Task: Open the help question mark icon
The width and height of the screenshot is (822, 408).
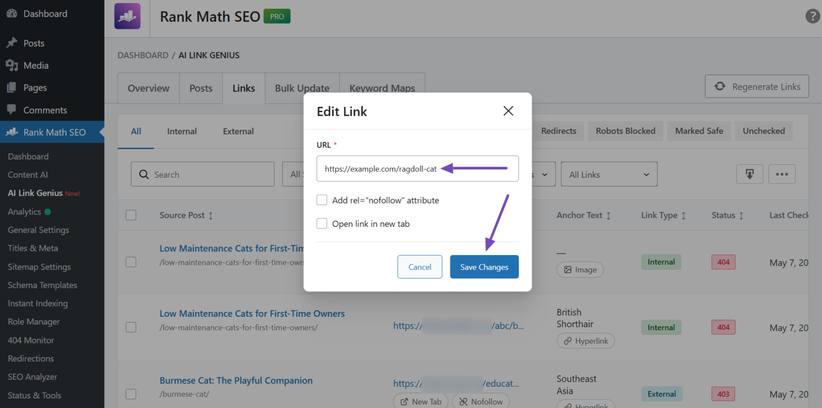Action: pyautogui.click(x=813, y=16)
